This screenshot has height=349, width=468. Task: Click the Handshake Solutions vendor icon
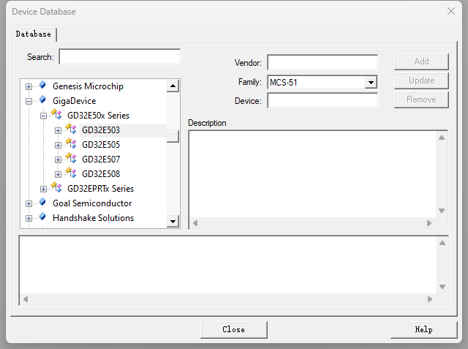42,217
